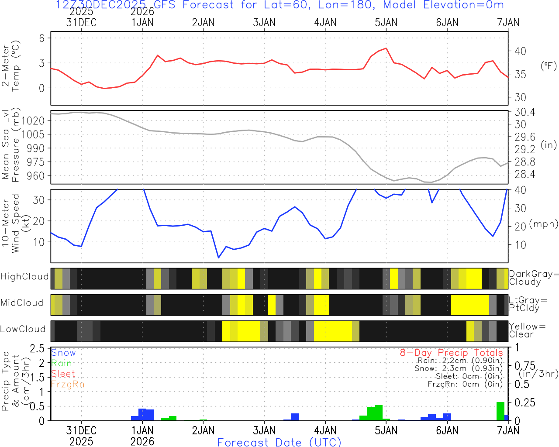Click the blue Snow legend label
The width and height of the screenshot is (559, 447).
63,353
